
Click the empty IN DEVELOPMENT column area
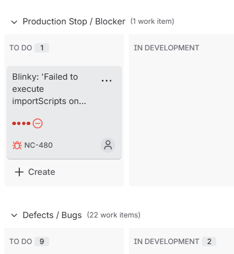[x=181, y=124]
